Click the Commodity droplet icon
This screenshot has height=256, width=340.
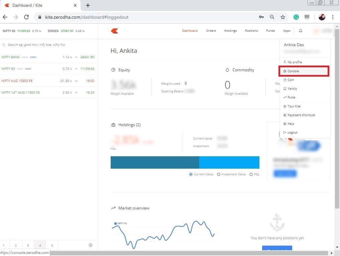click(x=227, y=70)
